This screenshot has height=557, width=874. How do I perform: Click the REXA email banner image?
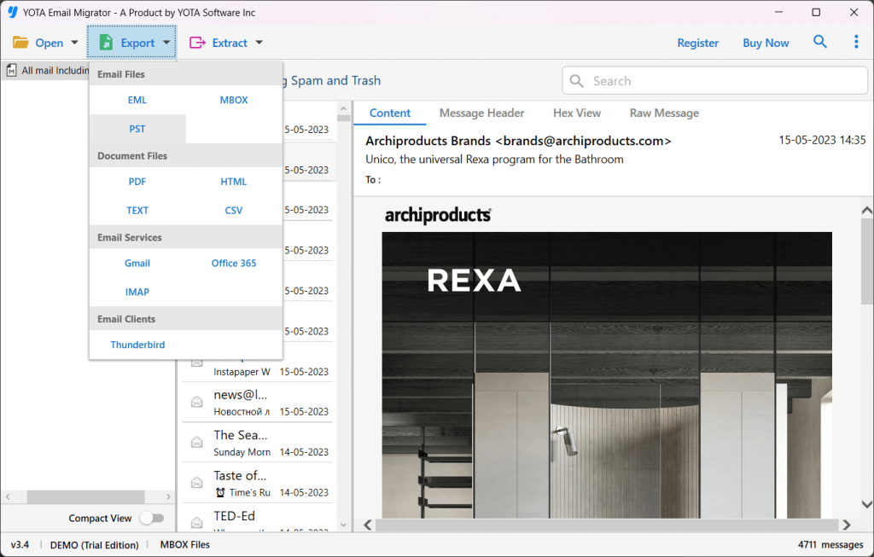click(x=607, y=374)
